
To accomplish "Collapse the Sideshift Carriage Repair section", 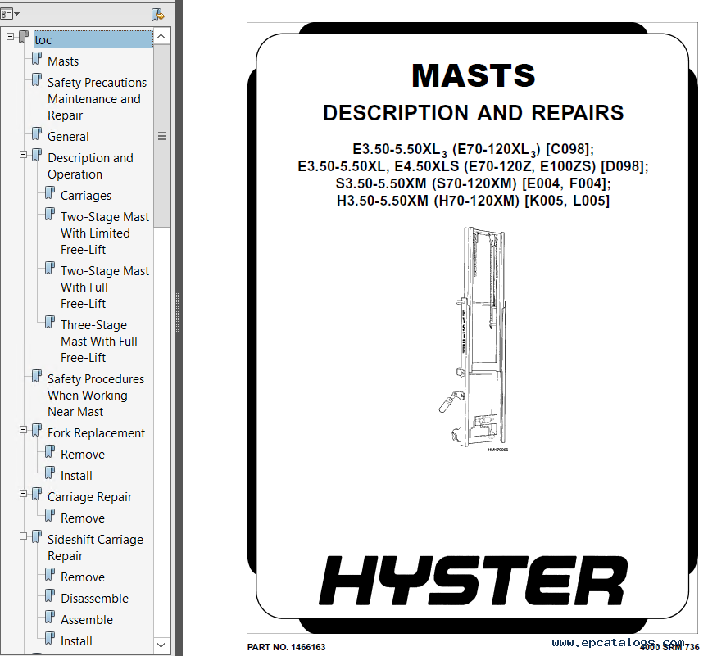I will pos(23,536).
